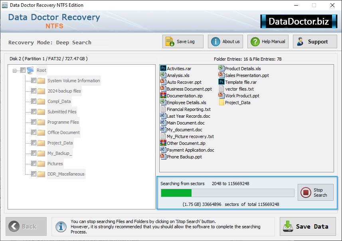Click the Pictures folder icon in tree
Image resolution: width=342 pixels, height=241 pixels.
pos(41,164)
